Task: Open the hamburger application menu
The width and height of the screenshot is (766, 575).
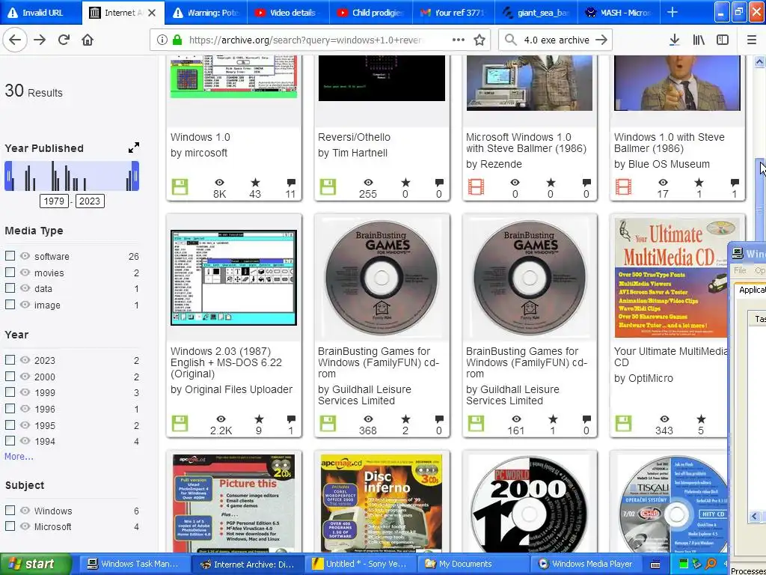Action: (752, 40)
